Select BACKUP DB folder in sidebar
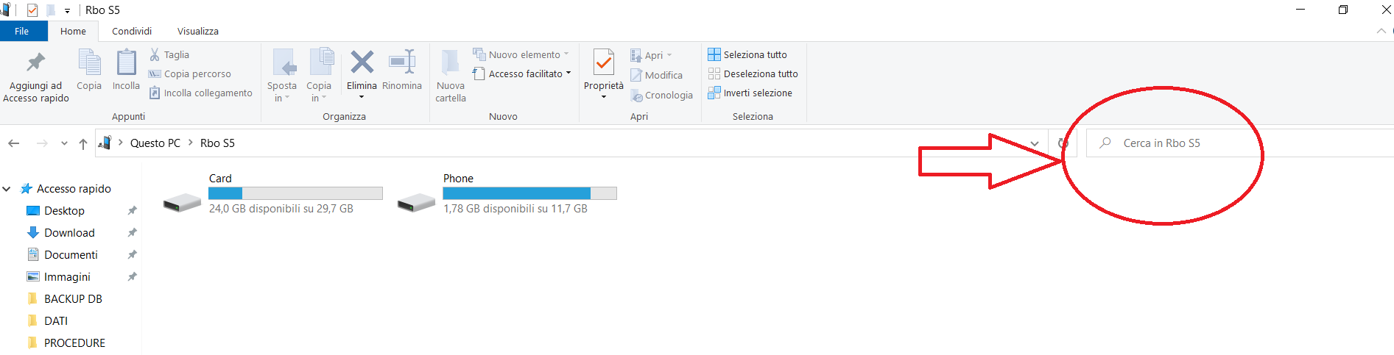This screenshot has width=1394, height=355. (x=72, y=299)
